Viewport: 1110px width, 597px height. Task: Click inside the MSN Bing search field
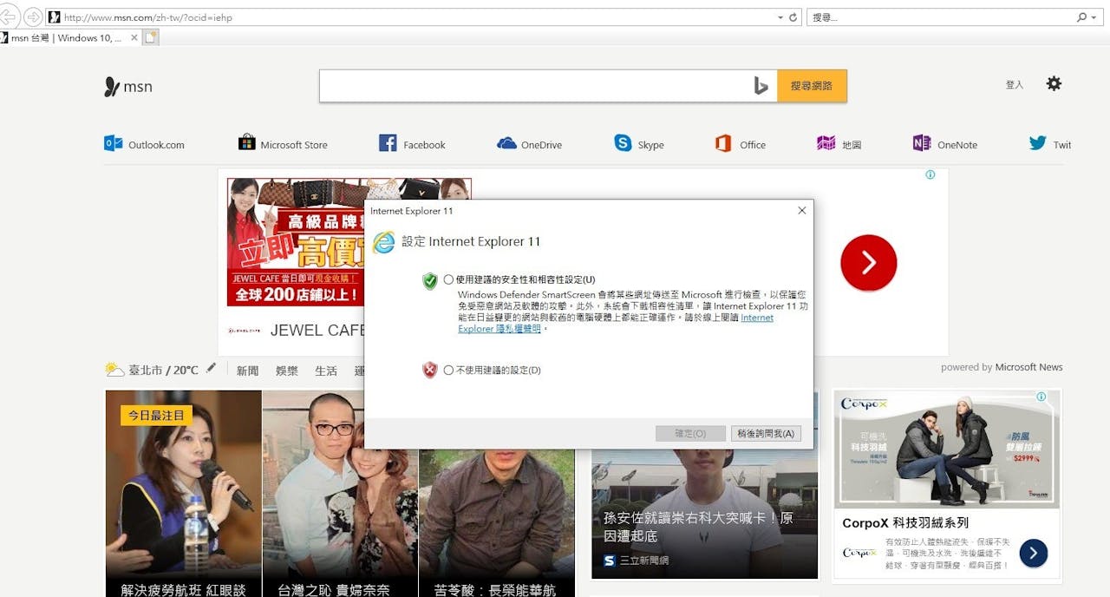(533, 86)
